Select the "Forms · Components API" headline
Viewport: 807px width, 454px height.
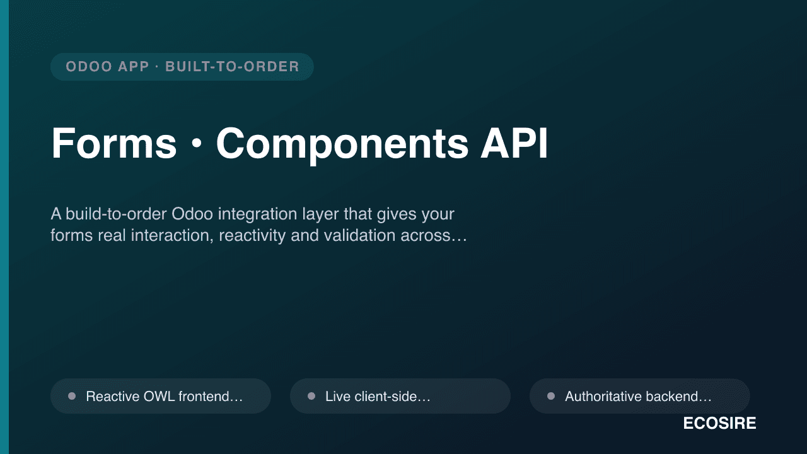point(299,144)
